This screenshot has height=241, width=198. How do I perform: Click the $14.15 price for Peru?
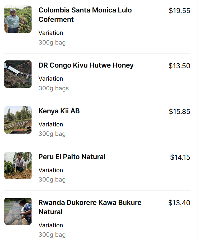click(x=180, y=158)
